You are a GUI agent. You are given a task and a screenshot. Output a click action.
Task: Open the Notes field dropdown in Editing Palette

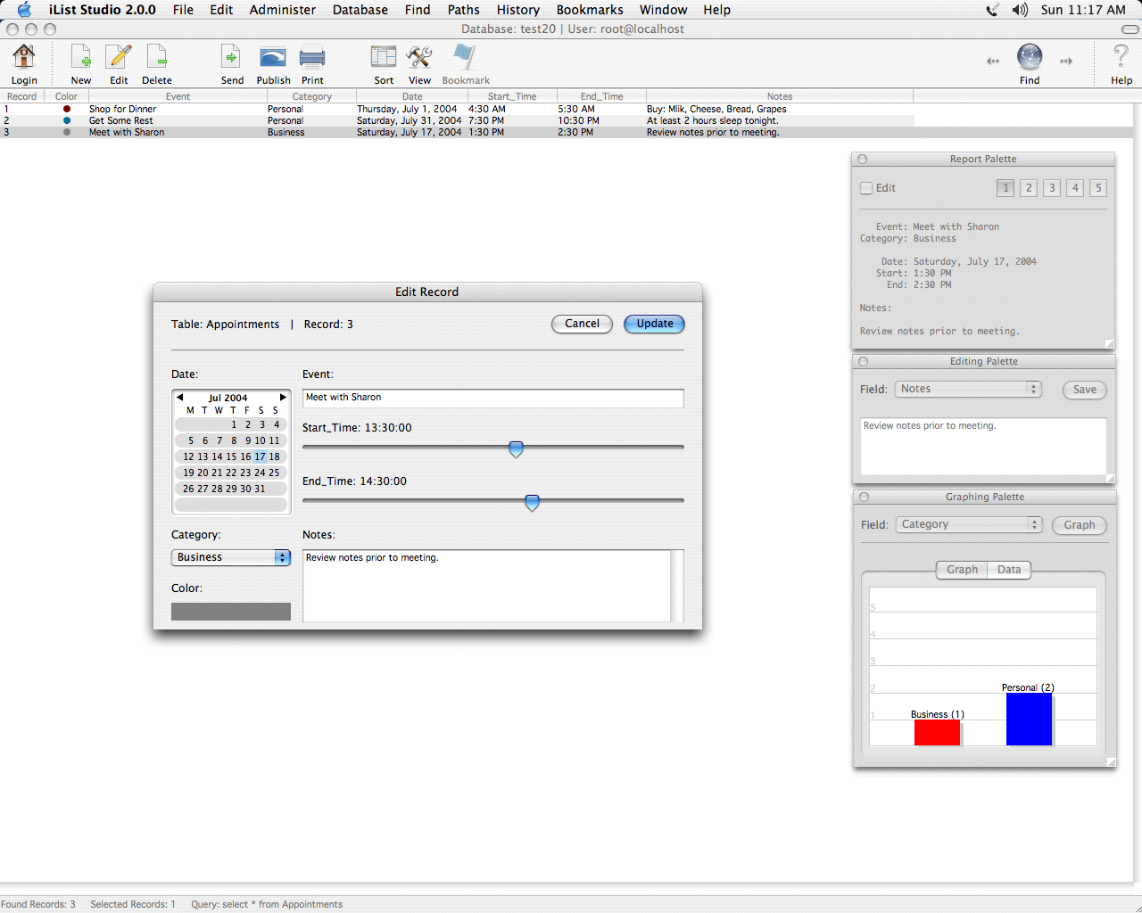click(x=968, y=390)
